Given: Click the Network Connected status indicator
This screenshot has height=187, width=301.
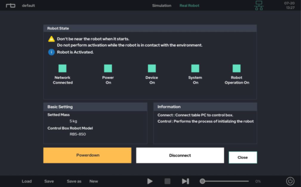Looking at the screenshot, I should pyautogui.click(x=63, y=68).
